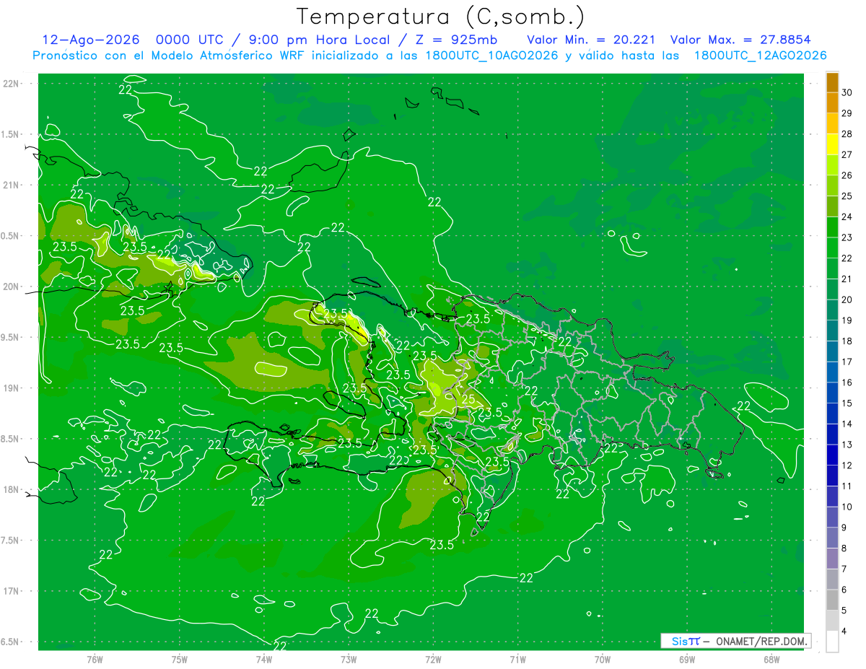The width and height of the screenshot is (866, 669).
Task: Click the legend value '4'
Action: tap(845, 632)
